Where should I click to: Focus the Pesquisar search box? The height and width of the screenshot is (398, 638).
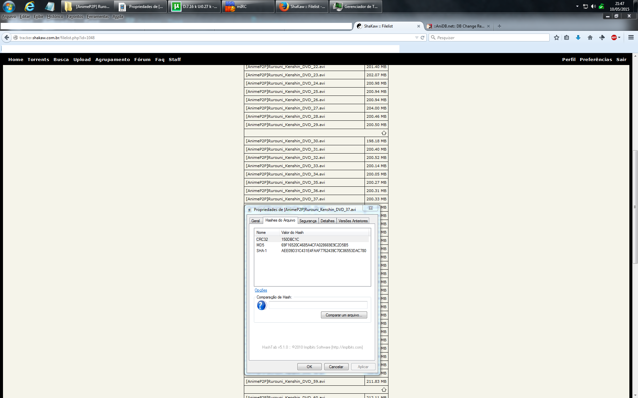click(489, 37)
